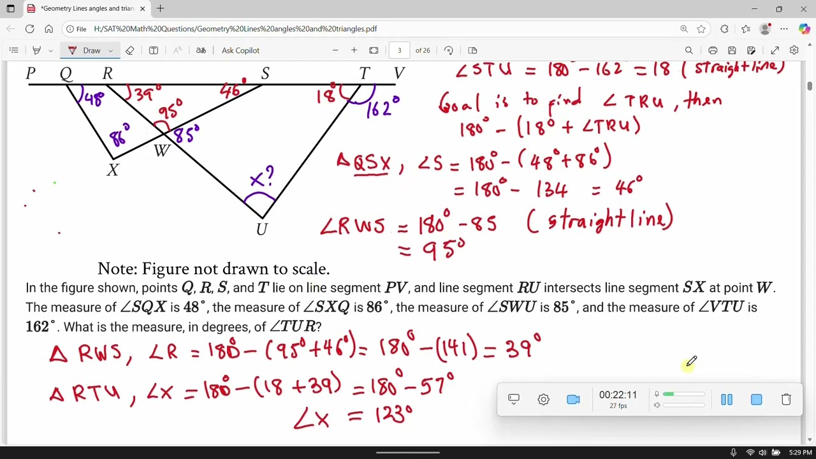Save the PDF file
The height and width of the screenshot is (459, 816).
732,50
